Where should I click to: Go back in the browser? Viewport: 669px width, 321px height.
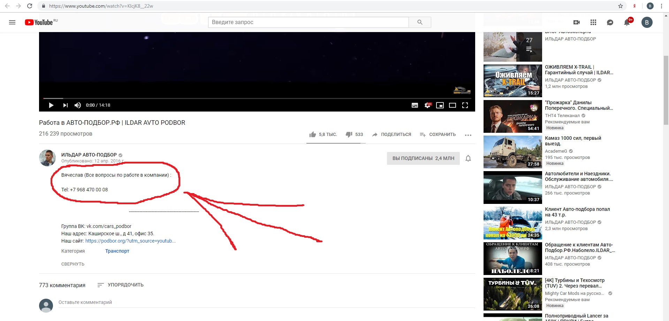(x=7, y=6)
